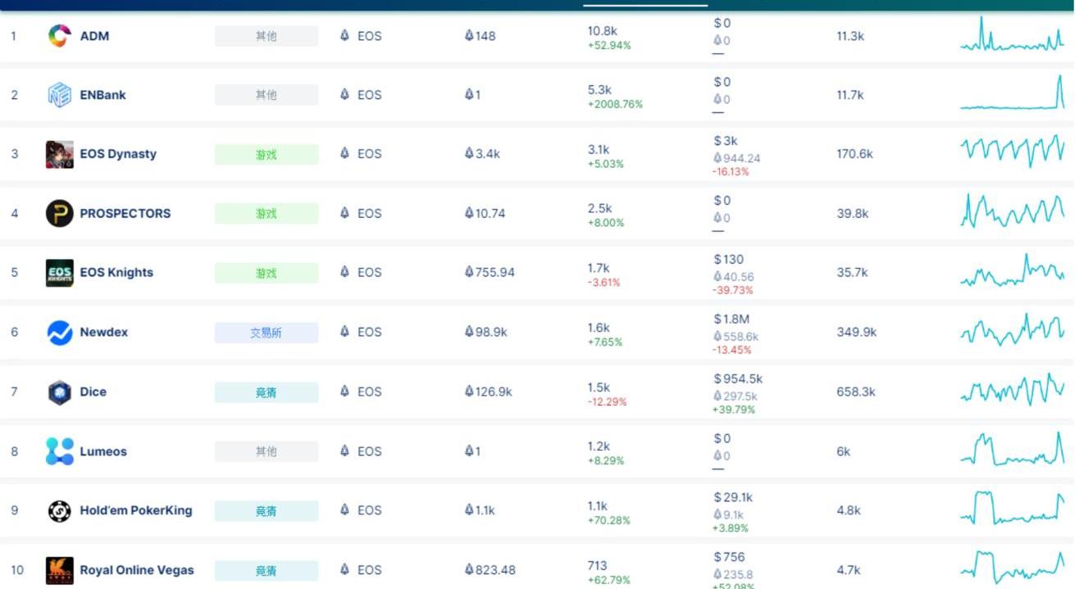1075x589 pixels.
Task: Click the EOS chain icon in EOS Knights row
Action: 344,272
